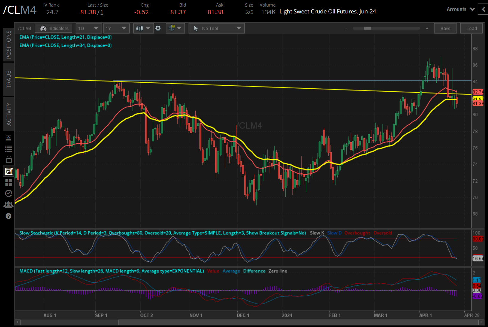The width and height of the screenshot is (488, 327).
Task: Open the community people icon
Action: (x=9, y=204)
